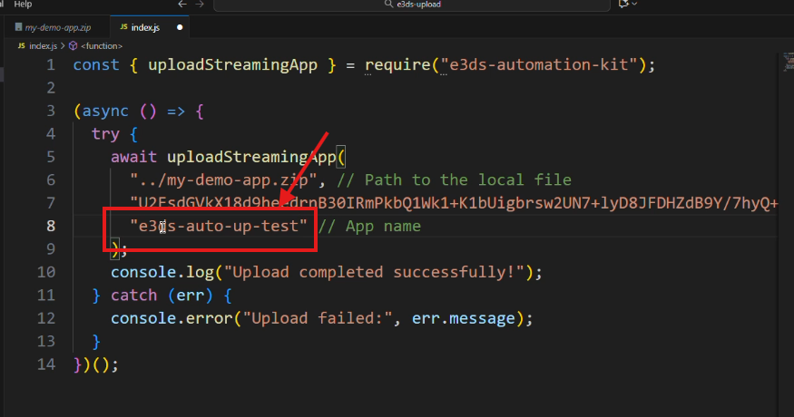
Task: Expand the chevron next to Copilot icon
Action: pyautogui.click(x=635, y=5)
